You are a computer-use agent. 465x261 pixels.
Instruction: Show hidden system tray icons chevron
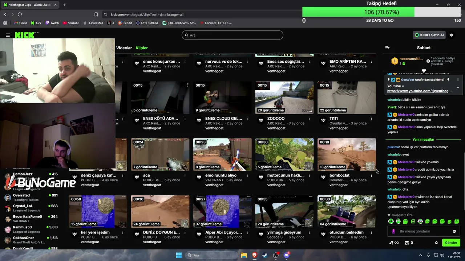coord(421,255)
